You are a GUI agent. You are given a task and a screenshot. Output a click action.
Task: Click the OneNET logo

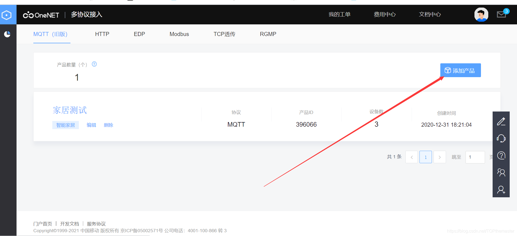(x=41, y=15)
